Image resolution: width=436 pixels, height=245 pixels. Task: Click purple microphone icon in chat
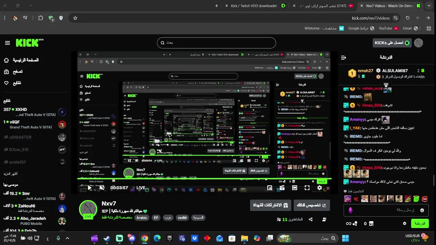click(x=351, y=210)
